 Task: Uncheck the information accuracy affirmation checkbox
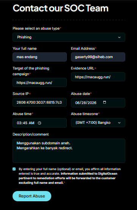[x=14, y=169]
